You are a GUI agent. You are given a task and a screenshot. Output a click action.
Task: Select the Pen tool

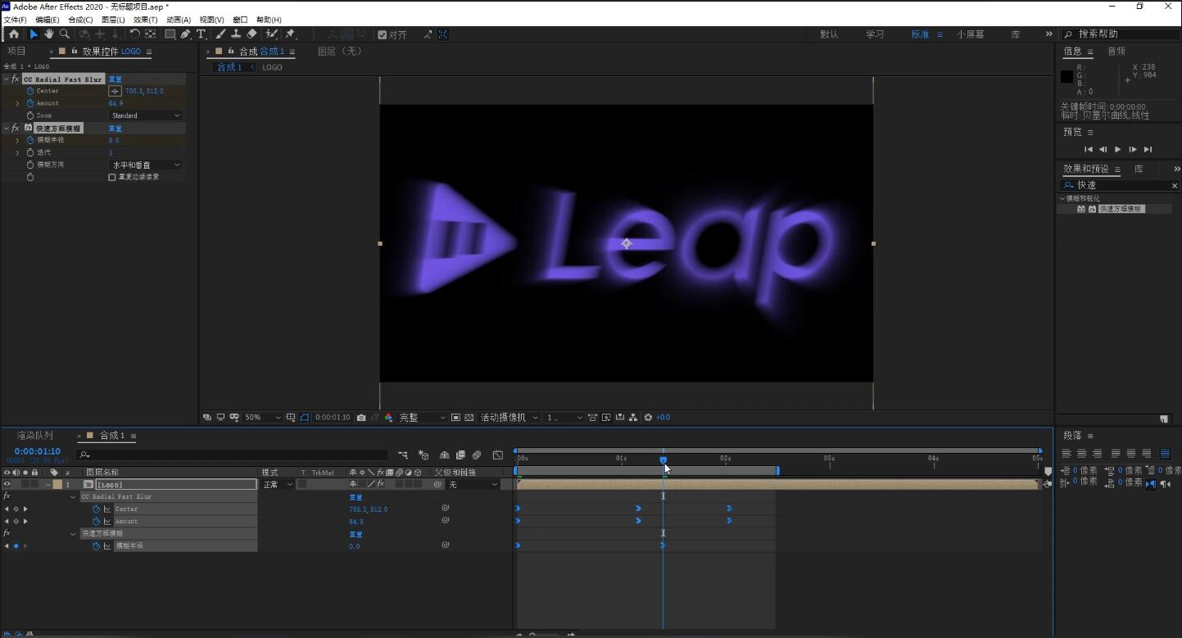click(x=185, y=34)
